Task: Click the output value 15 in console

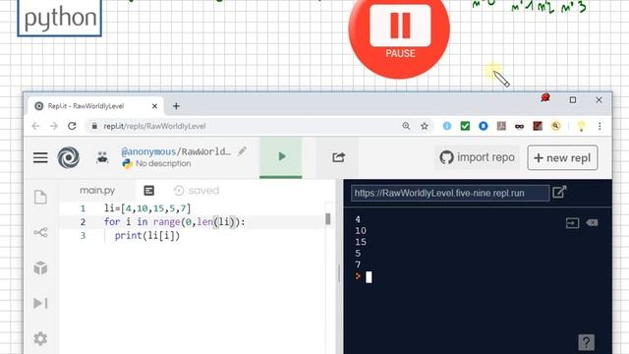Action: [x=361, y=242]
